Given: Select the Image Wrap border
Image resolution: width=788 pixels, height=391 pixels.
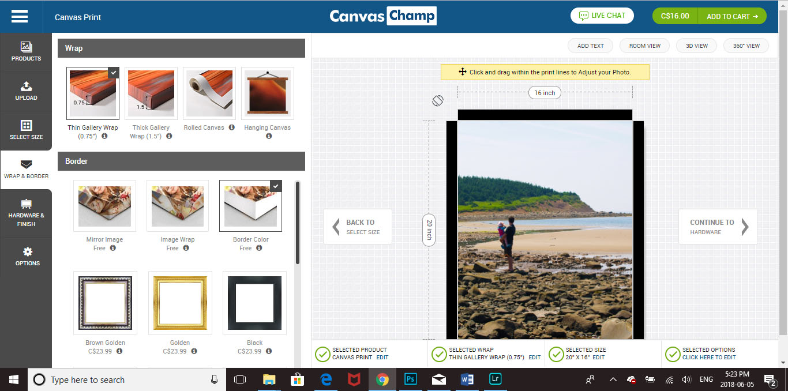Looking at the screenshot, I should tap(178, 206).
